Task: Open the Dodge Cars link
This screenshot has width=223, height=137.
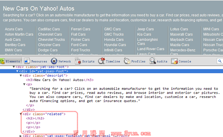Action: (48, 50)
